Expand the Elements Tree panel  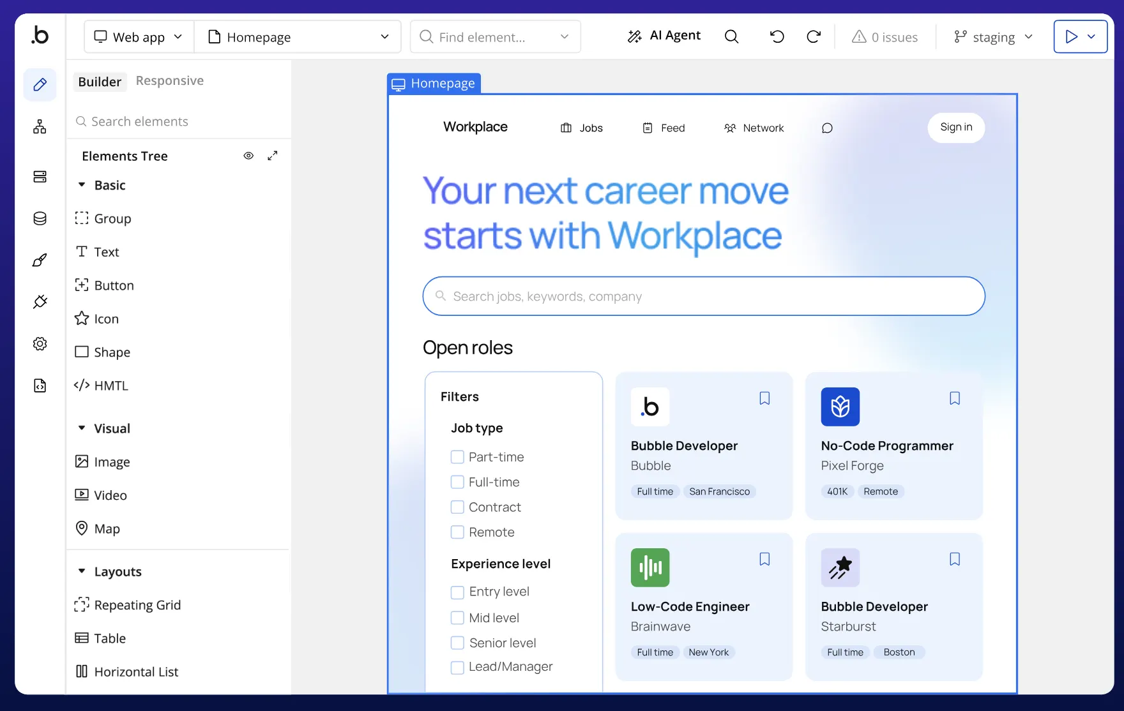click(x=273, y=156)
